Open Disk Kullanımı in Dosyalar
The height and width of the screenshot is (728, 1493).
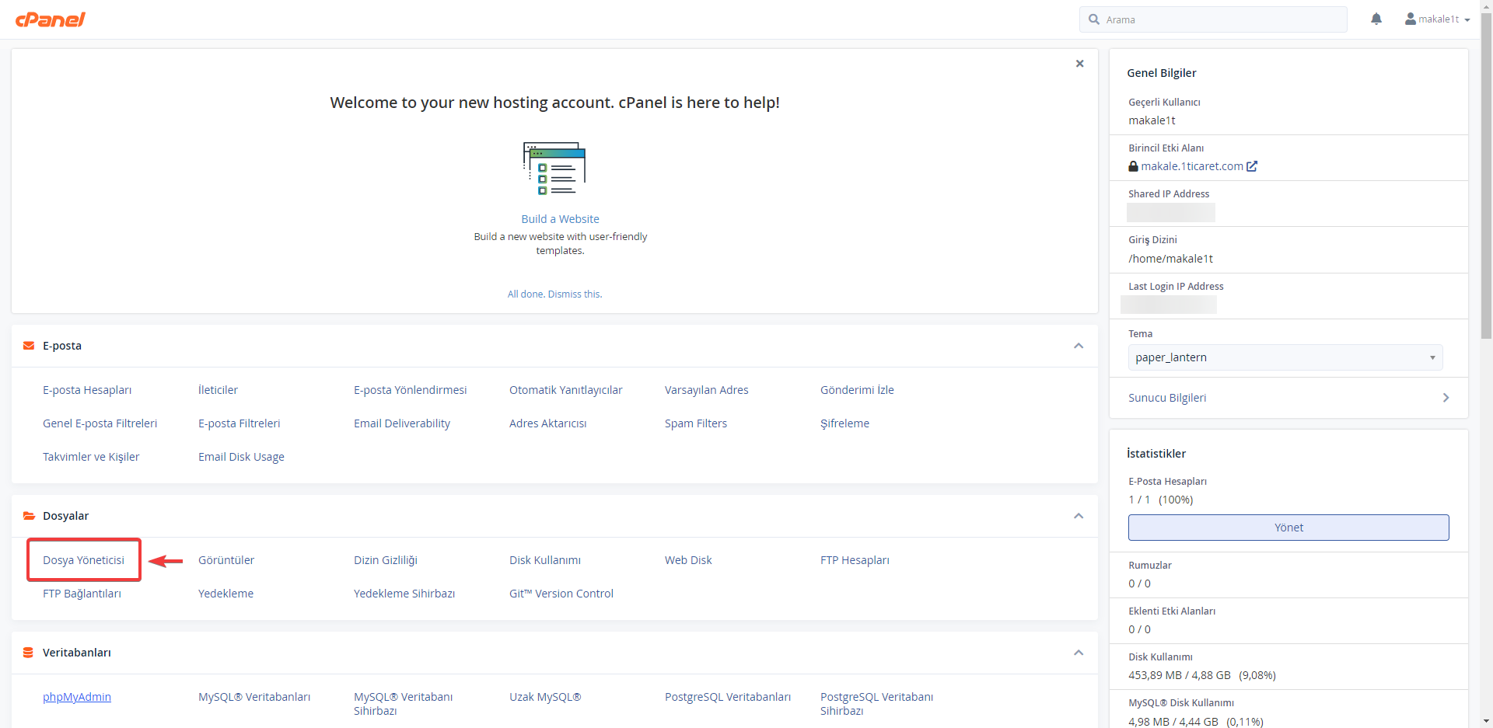[x=544, y=560]
